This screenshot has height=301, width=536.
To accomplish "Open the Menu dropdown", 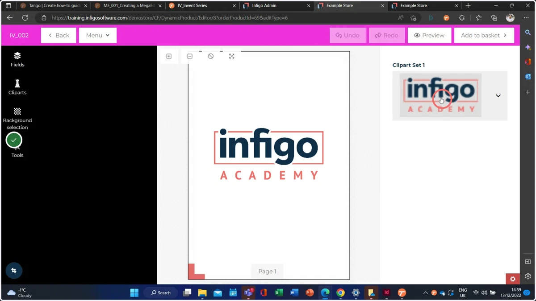I will click(98, 35).
